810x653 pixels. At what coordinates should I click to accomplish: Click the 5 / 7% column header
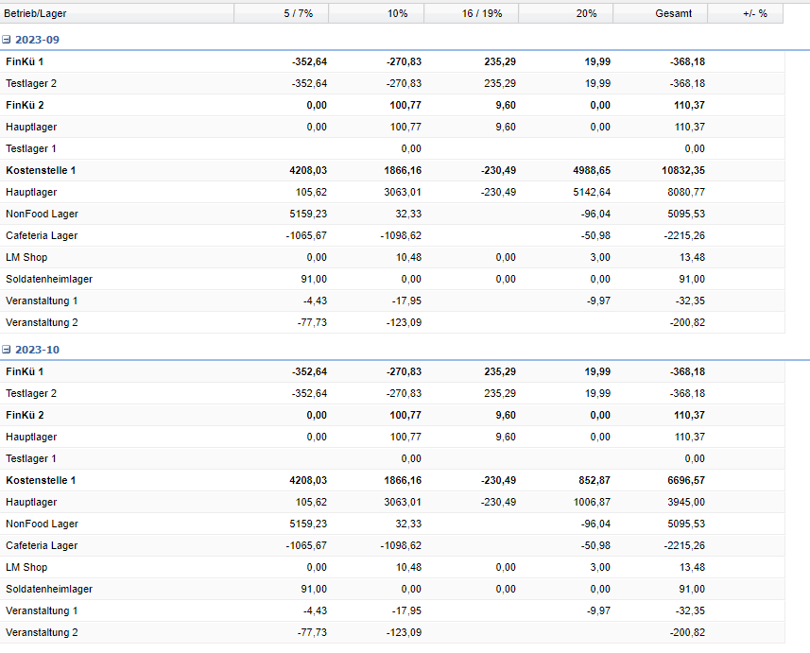coord(281,13)
